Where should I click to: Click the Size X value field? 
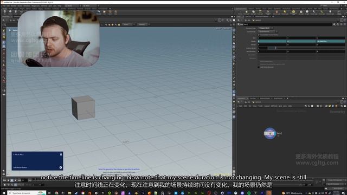click(x=272, y=38)
